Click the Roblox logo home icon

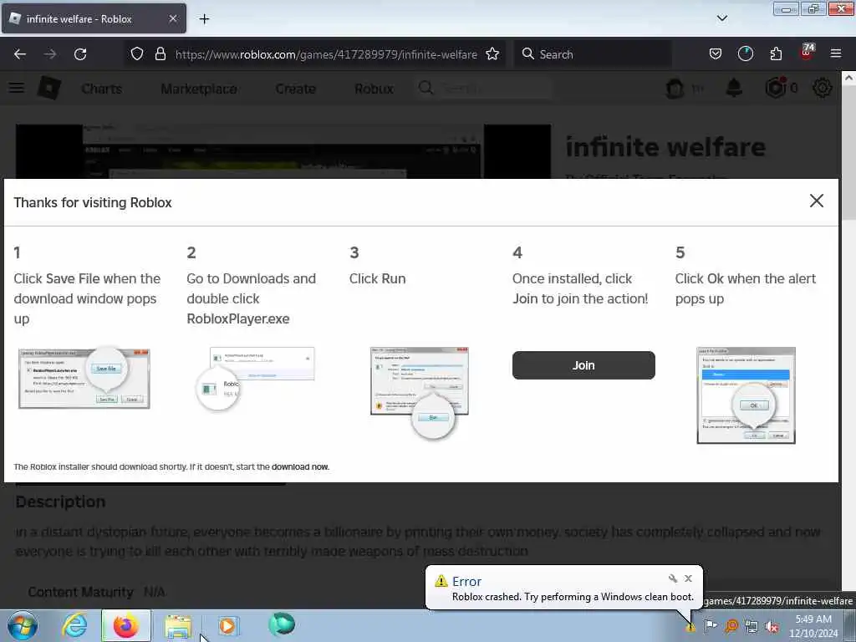click(x=49, y=88)
